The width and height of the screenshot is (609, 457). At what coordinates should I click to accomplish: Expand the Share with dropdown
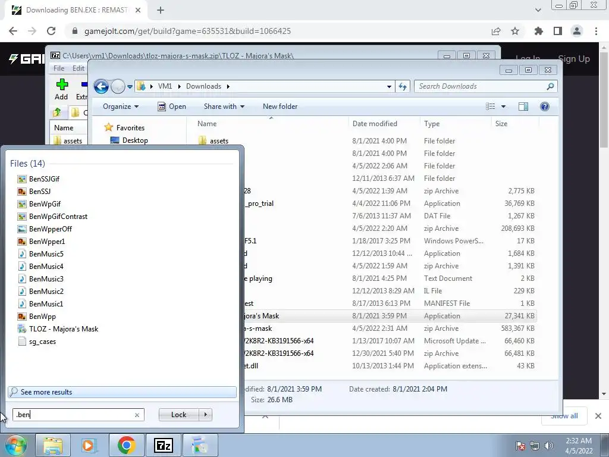pyautogui.click(x=224, y=107)
